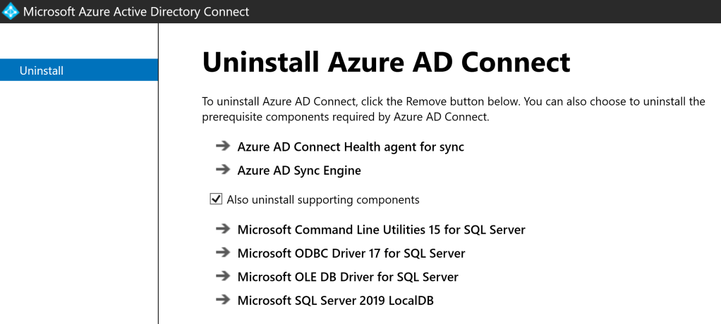Screen dimensions: 721x324
Task: Click the Uninstall Azure AD Connect heading
Action: coord(386,62)
